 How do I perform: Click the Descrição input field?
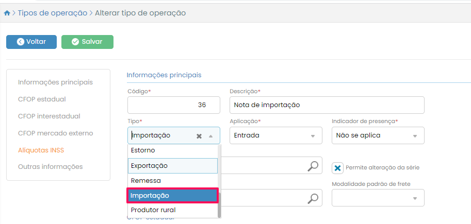[327, 105]
